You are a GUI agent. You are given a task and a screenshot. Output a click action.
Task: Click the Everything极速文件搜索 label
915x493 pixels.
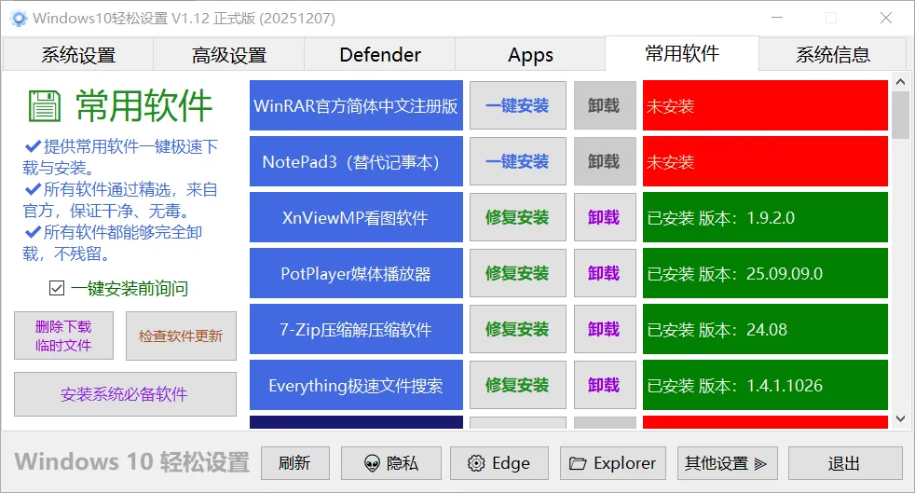356,385
